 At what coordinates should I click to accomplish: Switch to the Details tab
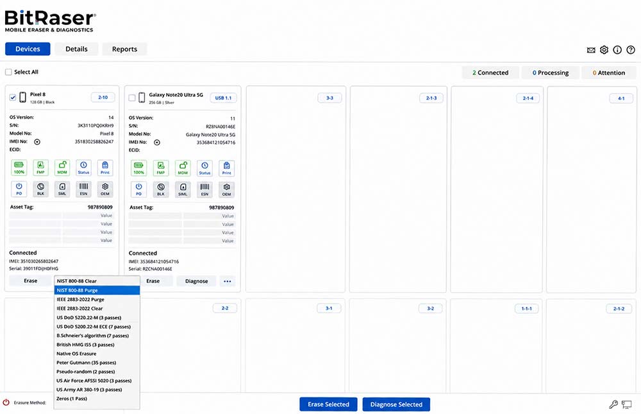pyautogui.click(x=76, y=49)
